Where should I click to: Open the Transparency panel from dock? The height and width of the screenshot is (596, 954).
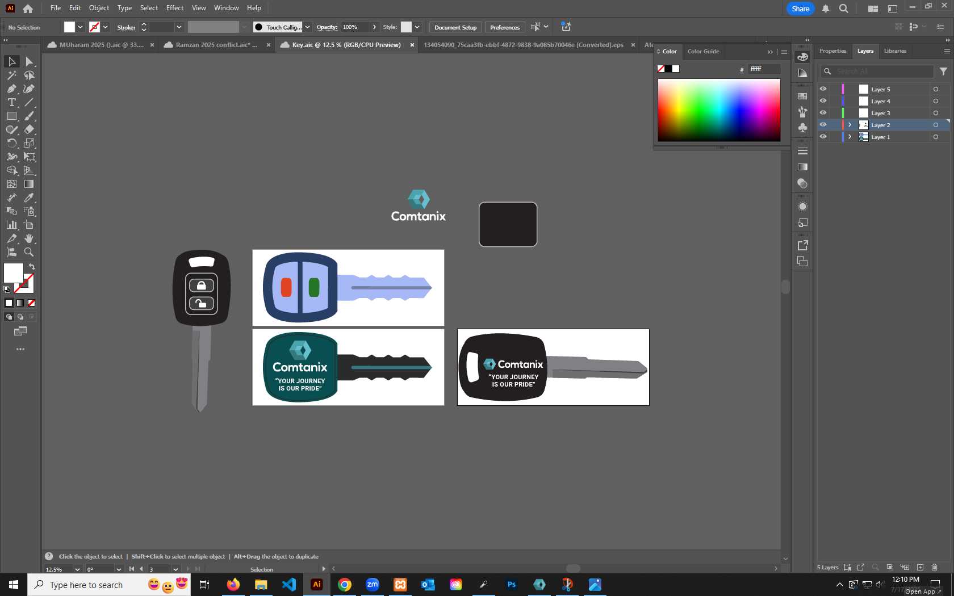pyautogui.click(x=802, y=183)
